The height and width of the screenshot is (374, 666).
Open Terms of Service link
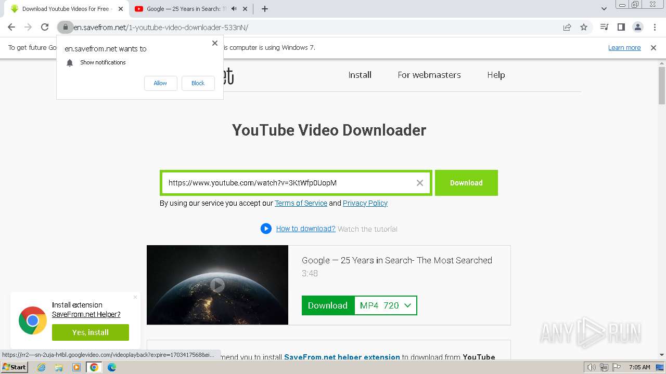(x=301, y=203)
